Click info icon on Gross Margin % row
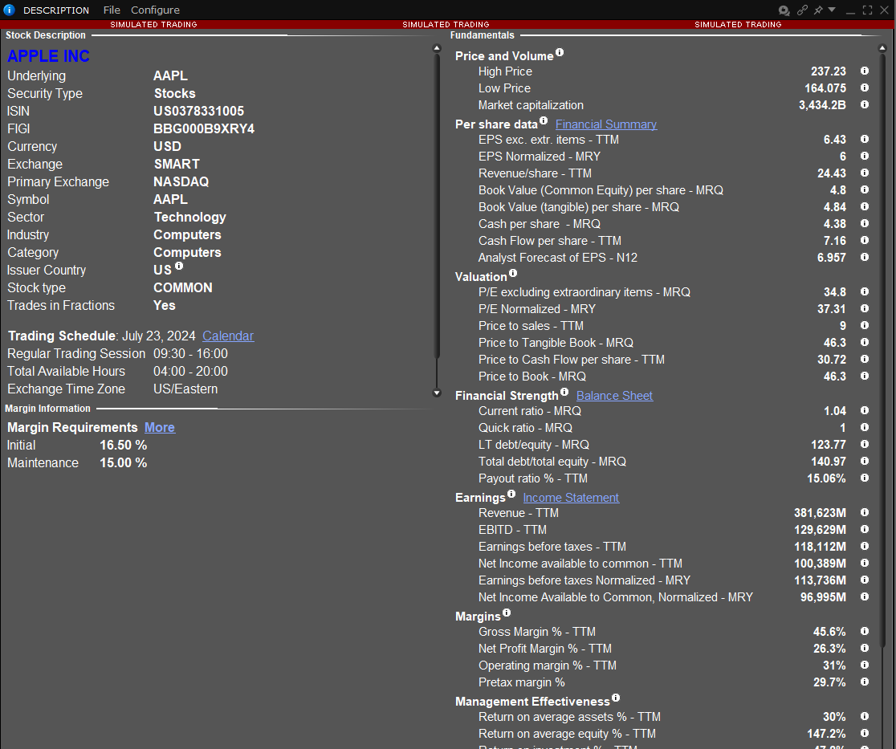Viewport: 896px width, 749px height. click(865, 632)
